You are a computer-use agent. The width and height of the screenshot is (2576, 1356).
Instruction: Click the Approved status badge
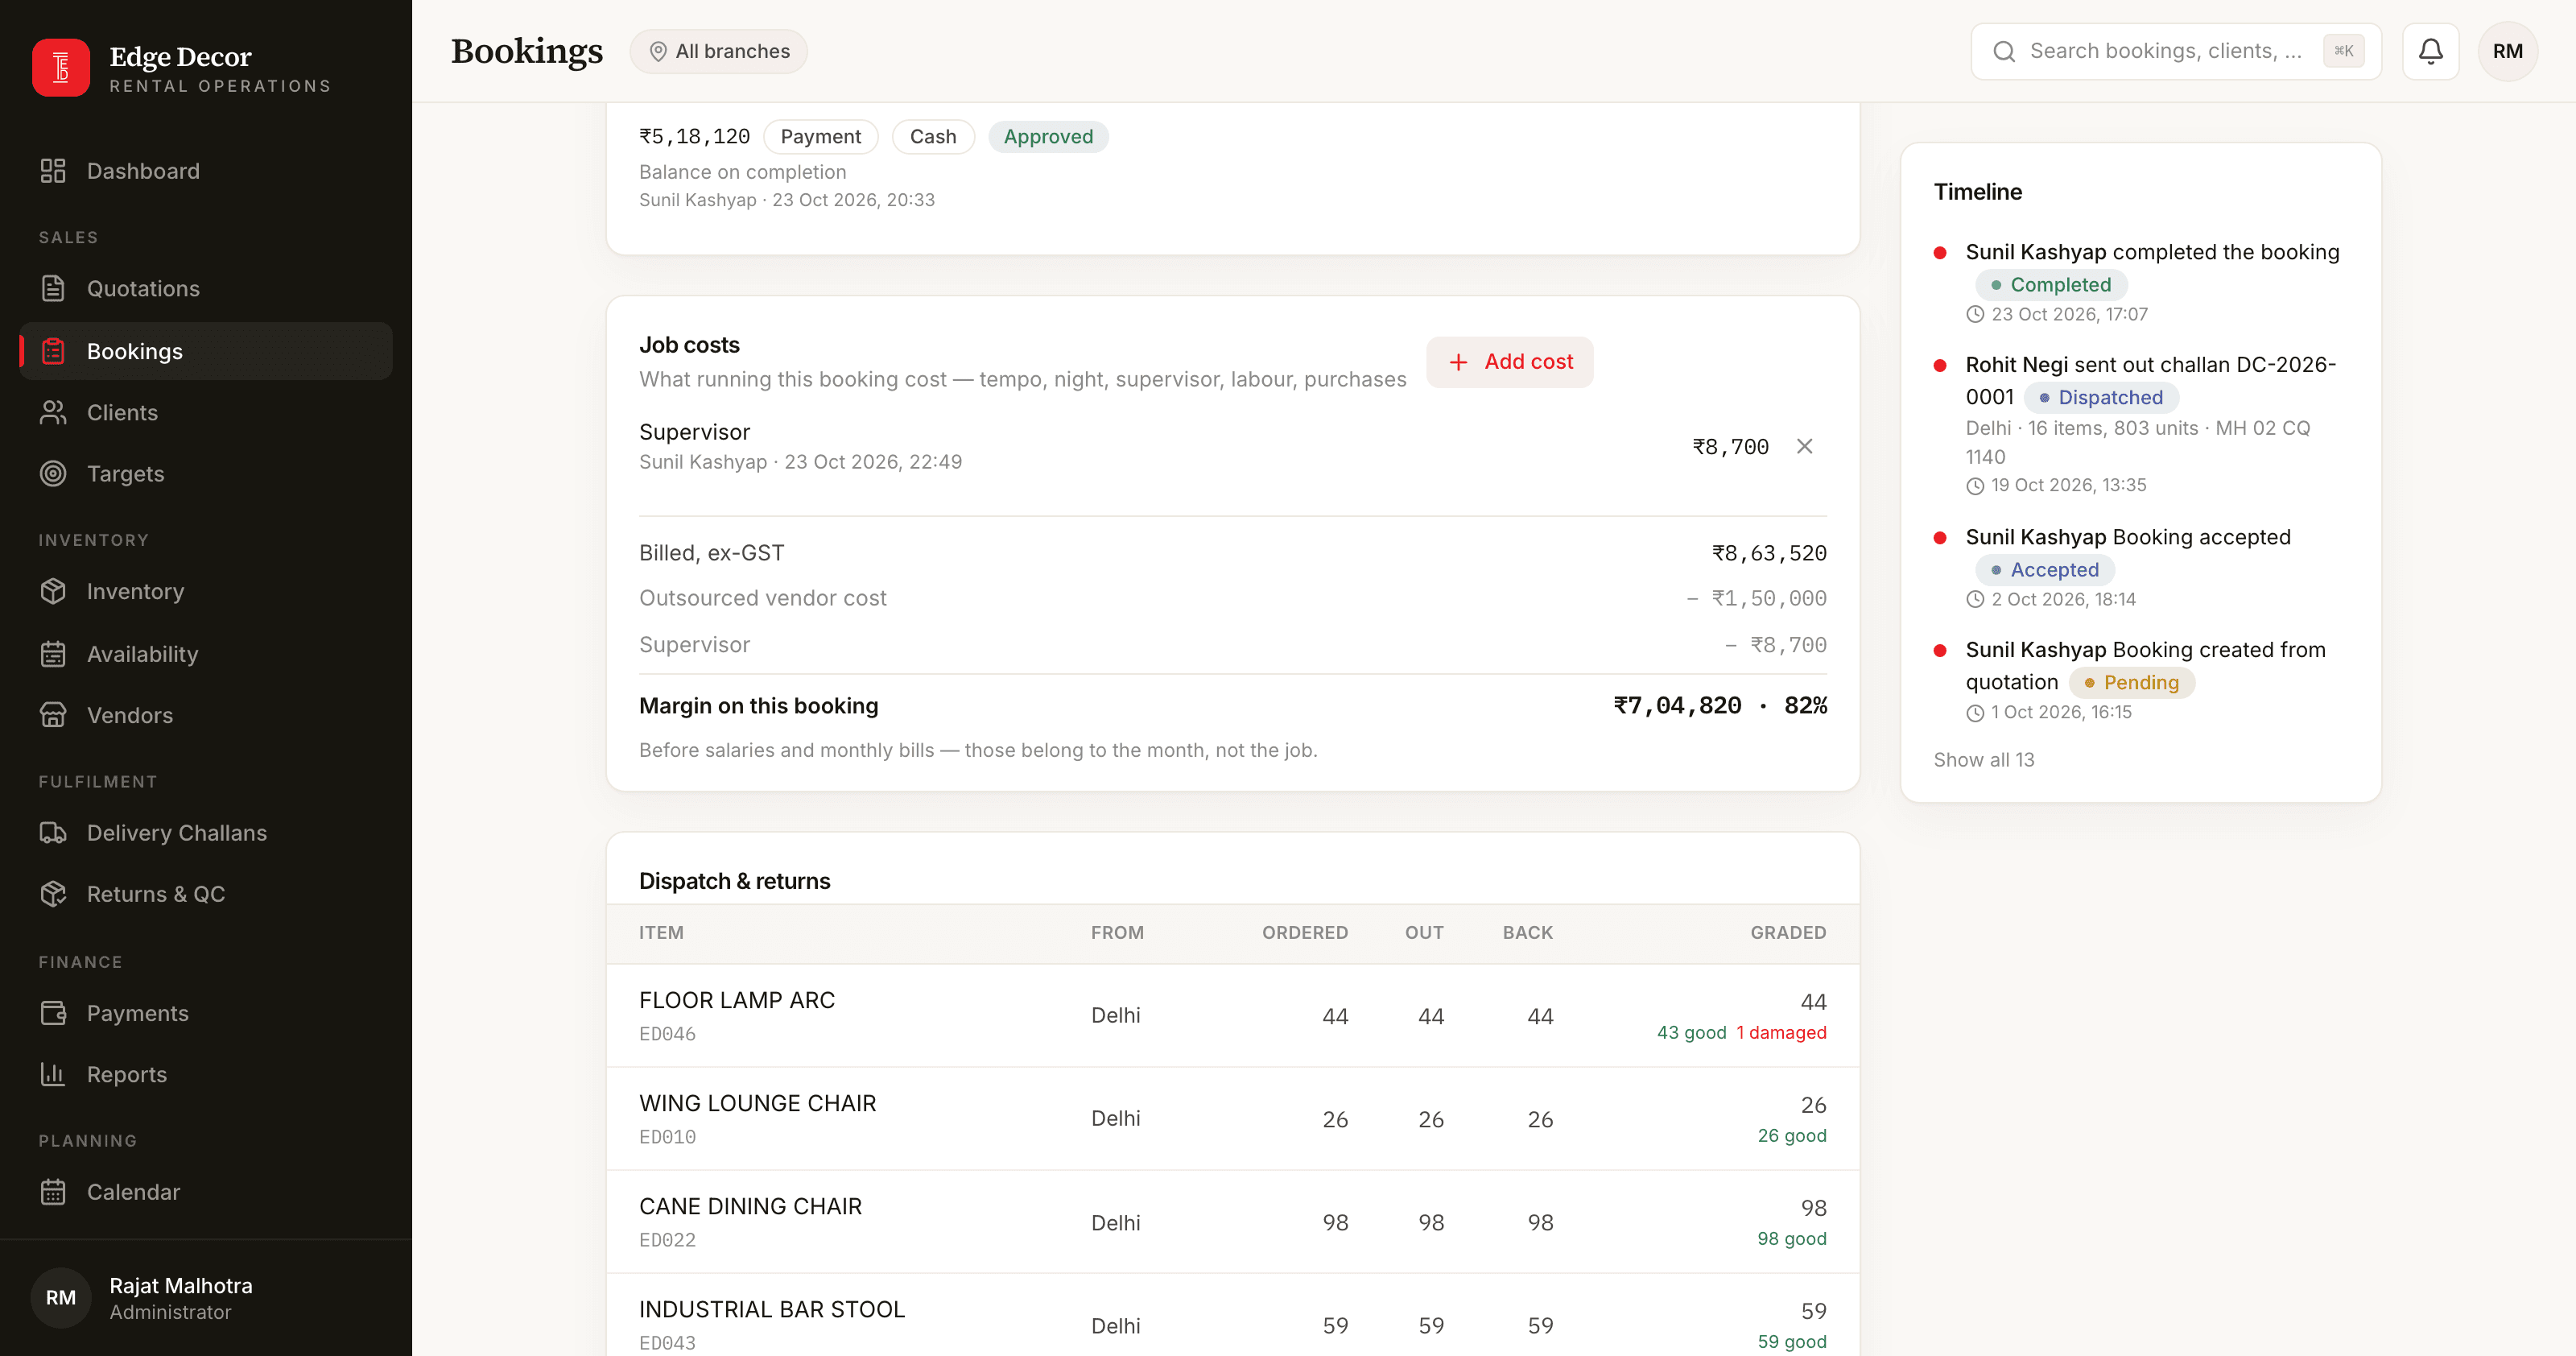coord(1049,136)
